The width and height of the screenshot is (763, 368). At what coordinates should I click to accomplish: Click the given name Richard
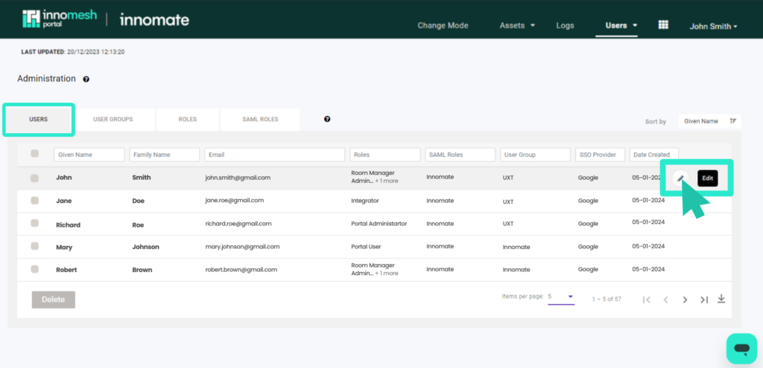pos(68,225)
